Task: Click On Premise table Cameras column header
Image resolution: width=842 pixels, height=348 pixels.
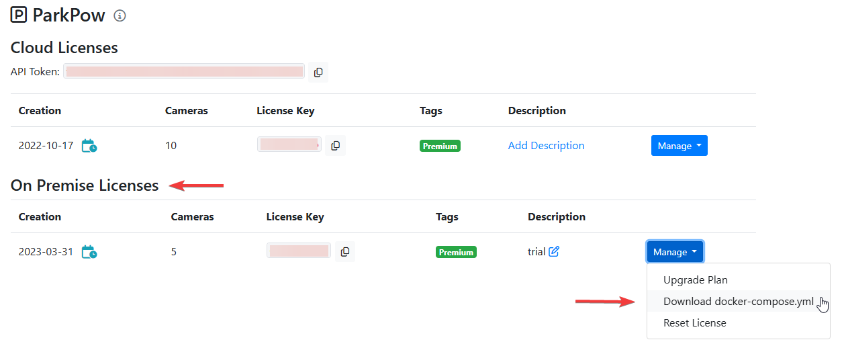Action: (192, 216)
